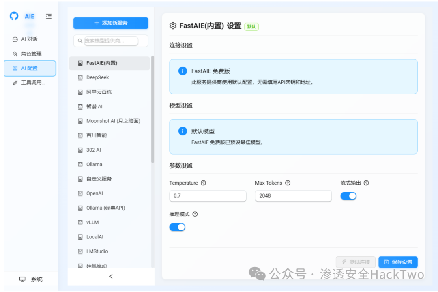The width and height of the screenshot is (438, 292).
Task: Click the help icon beside 推理模式
Action: pos(195,214)
